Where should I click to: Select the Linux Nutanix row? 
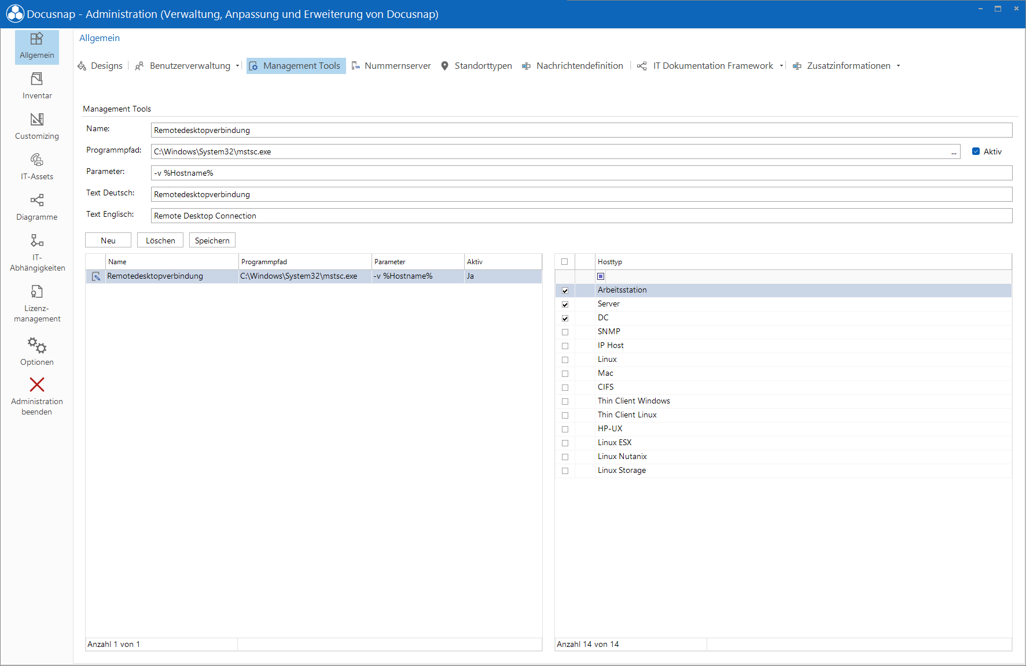(784, 457)
